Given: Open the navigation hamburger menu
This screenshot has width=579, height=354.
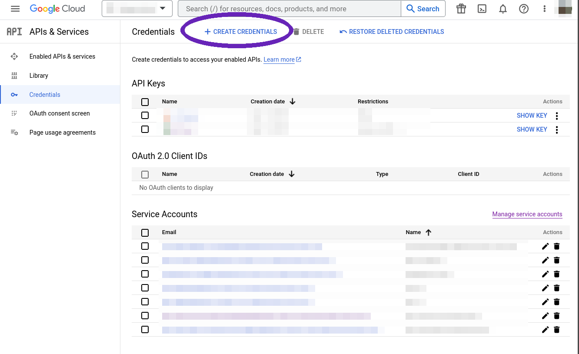Looking at the screenshot, I should (15, 9).
